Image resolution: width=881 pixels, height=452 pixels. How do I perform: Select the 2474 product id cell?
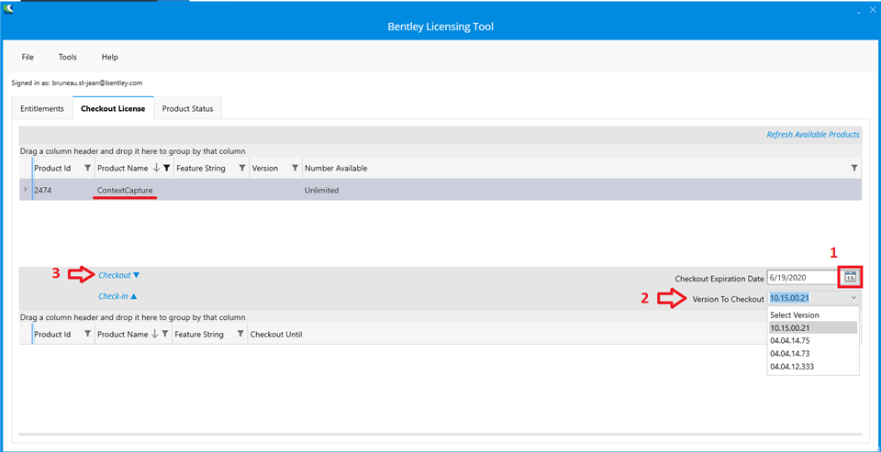43,191
